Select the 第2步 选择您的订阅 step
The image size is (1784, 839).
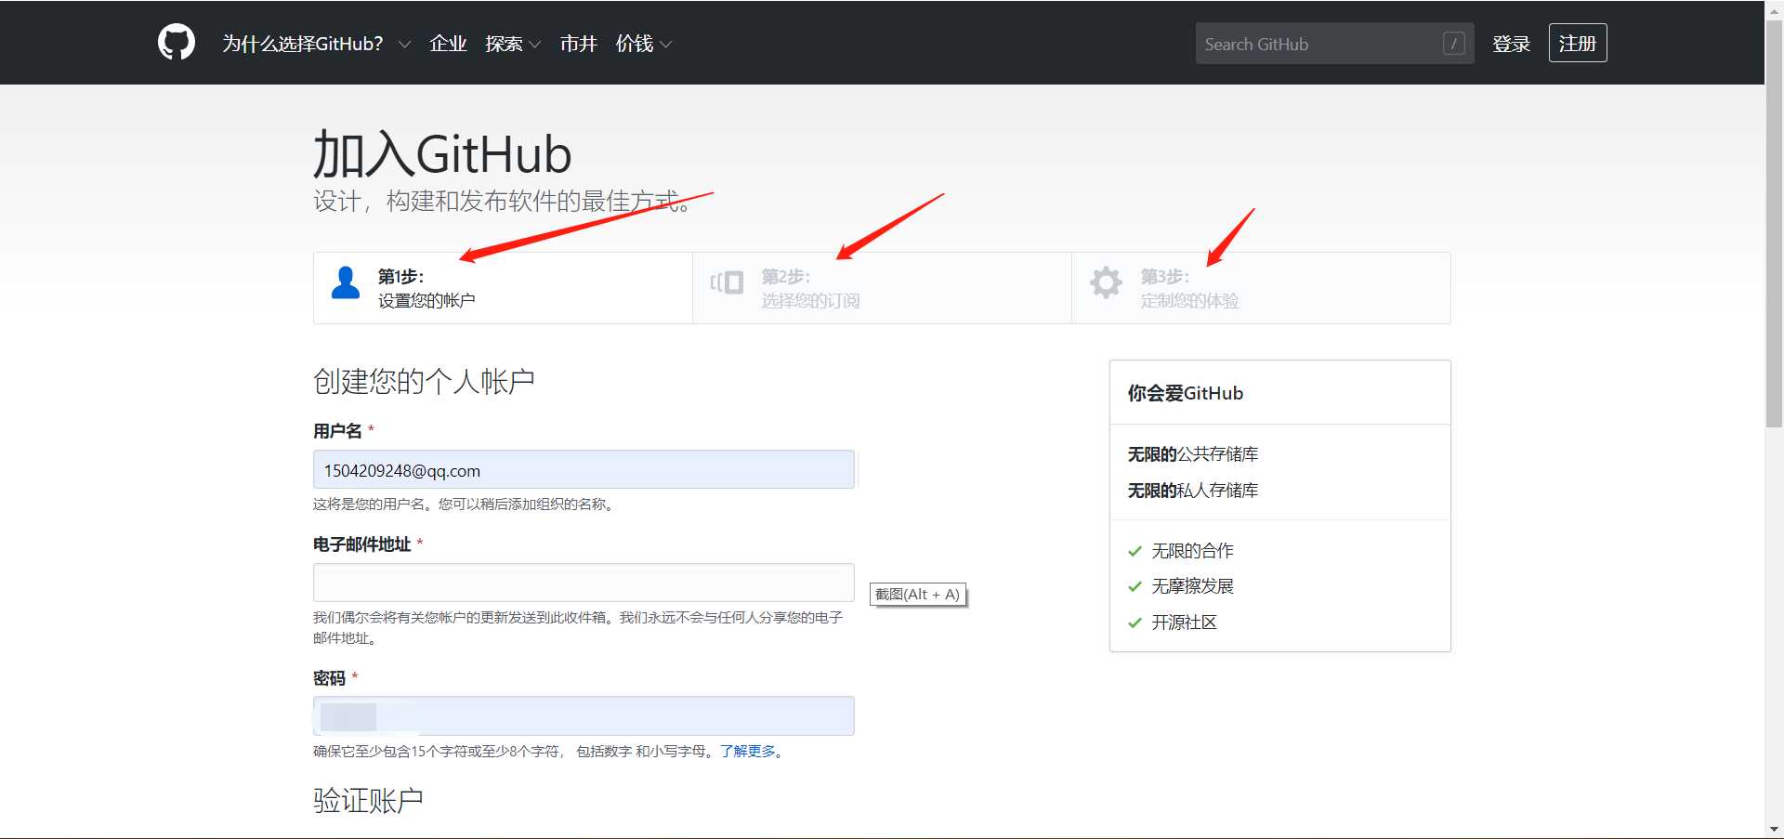coord(882,288)
